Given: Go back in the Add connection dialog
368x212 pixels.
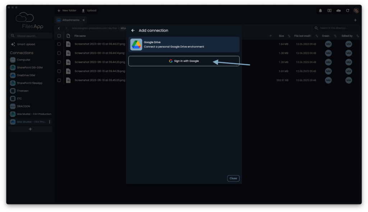Looking at the screenshot, I should [133, 30].
